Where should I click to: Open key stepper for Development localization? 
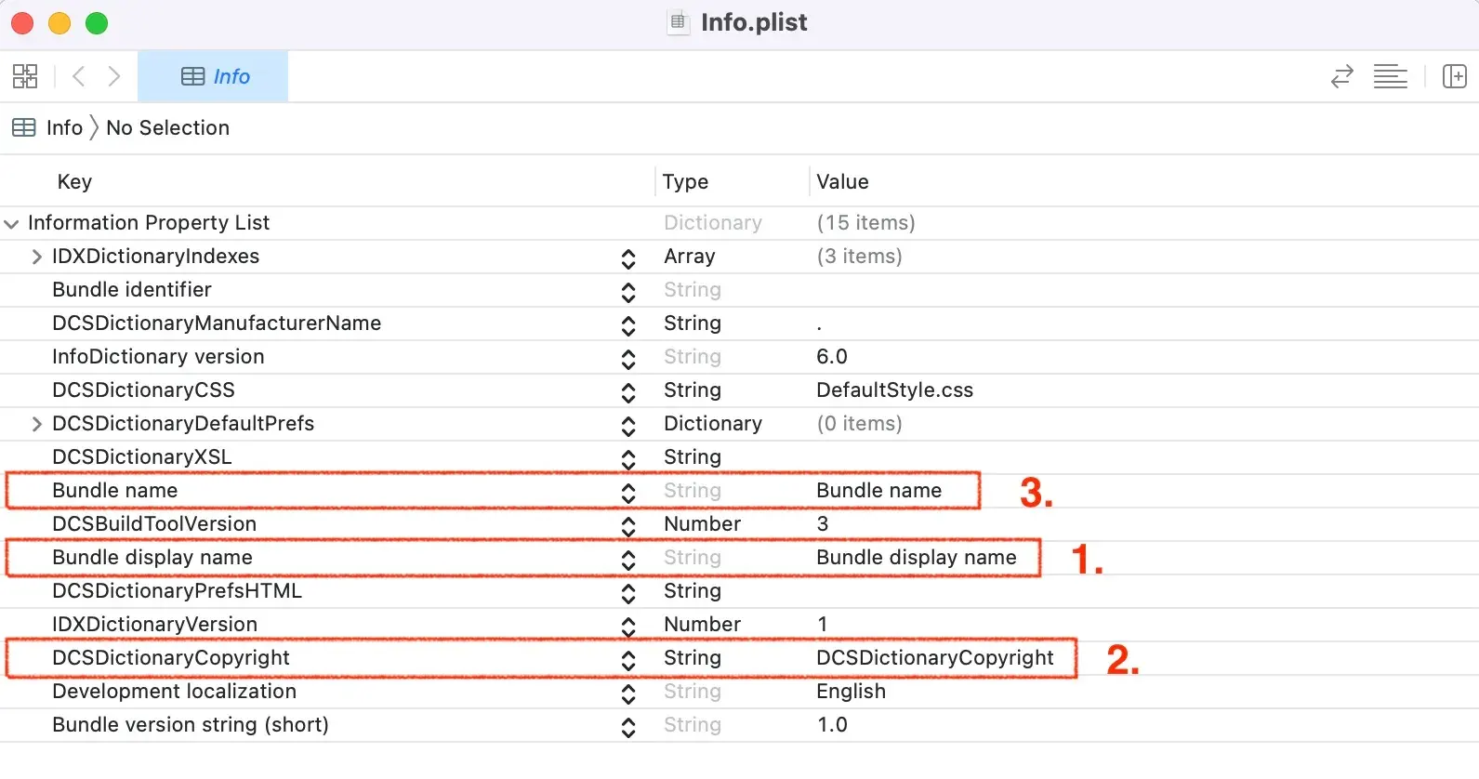coord(628,693)
